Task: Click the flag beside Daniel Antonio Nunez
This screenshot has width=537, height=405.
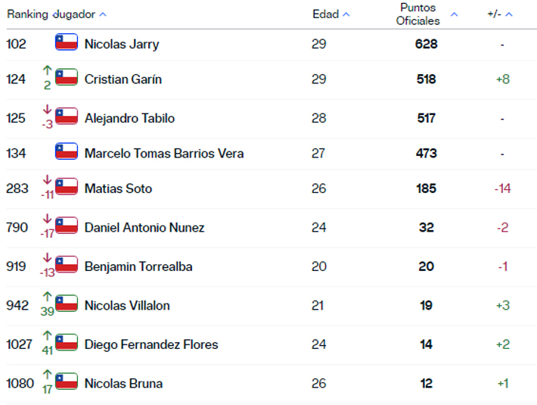Action: (67, 226)
